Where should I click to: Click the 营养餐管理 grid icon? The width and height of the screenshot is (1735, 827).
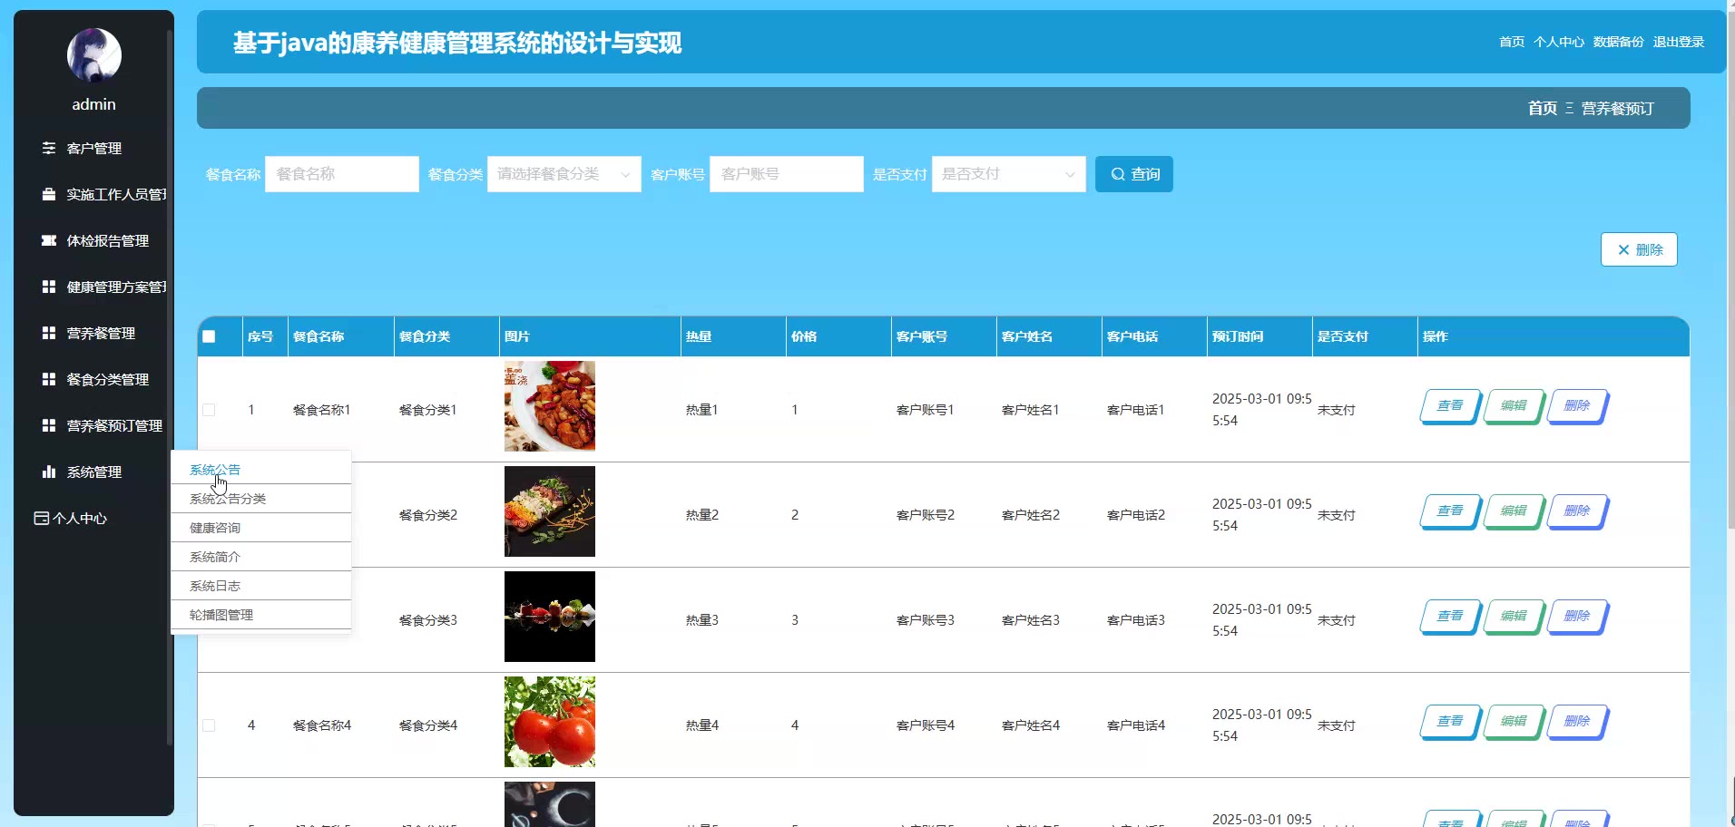(x=49, y=333)
